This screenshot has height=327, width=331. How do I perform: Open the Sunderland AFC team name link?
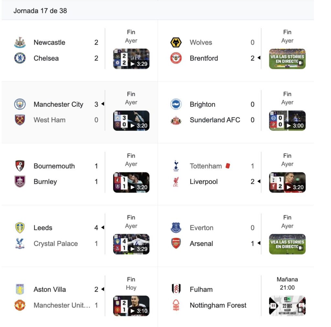click(x=215, y=120)
